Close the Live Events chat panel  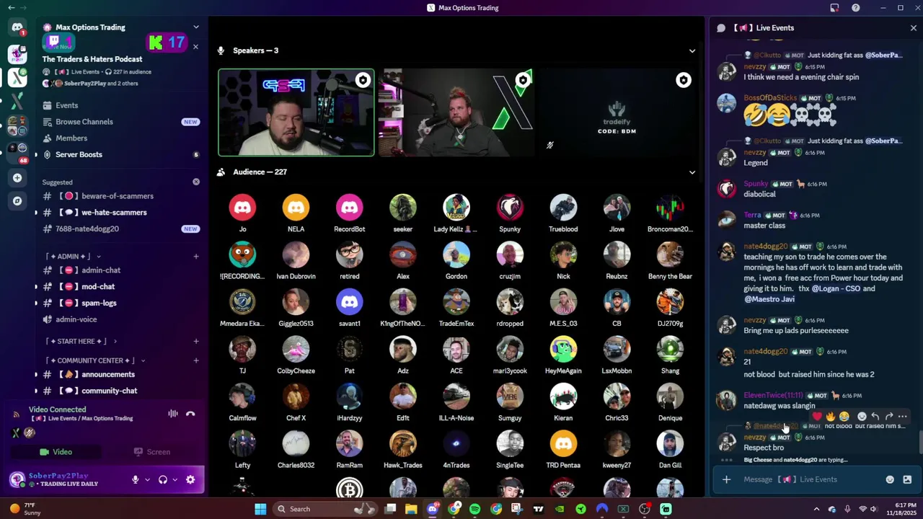click(914, 28)
